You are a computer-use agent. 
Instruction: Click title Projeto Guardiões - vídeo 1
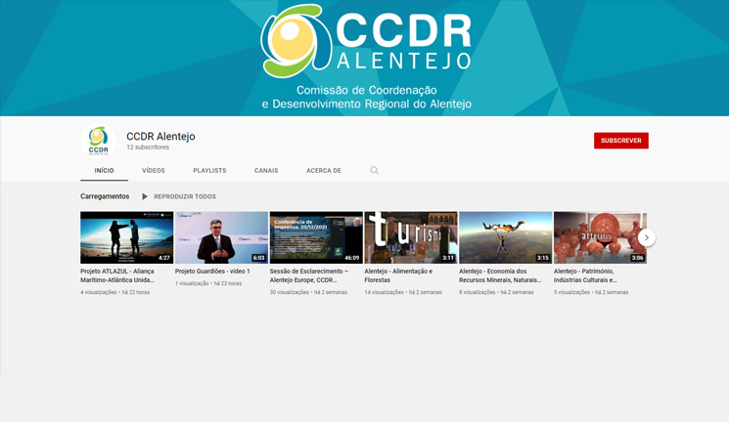[212, 272]
